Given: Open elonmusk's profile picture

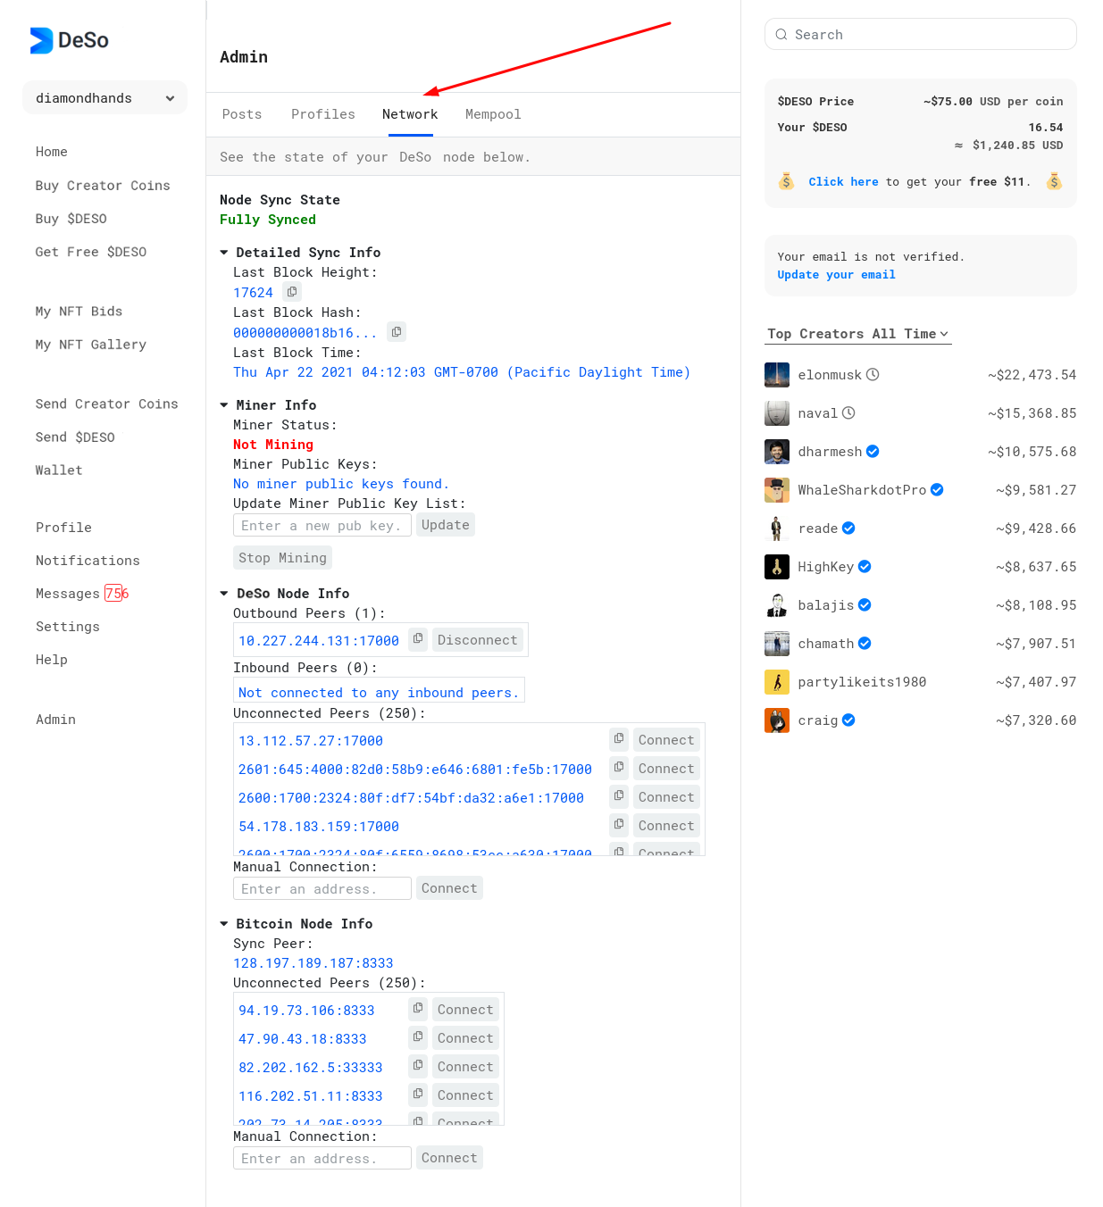Looking at the screenshot, I should [x=777, y=375].
